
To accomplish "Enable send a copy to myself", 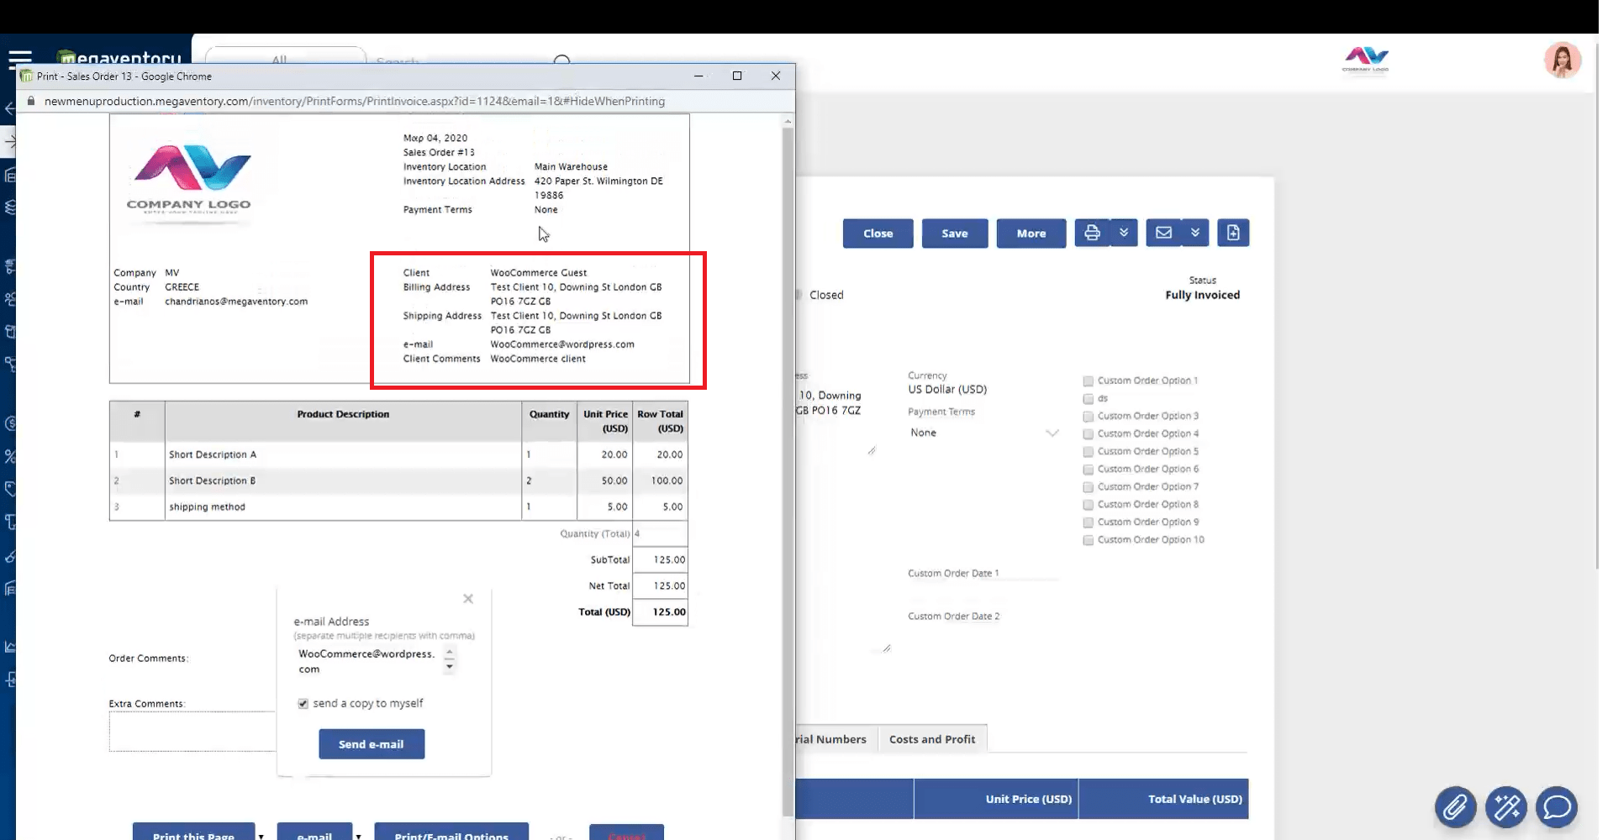I will click(303, 703).
